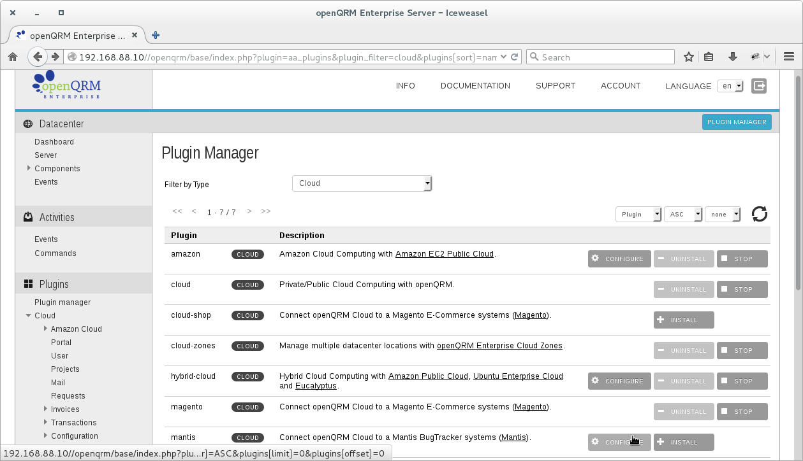803x461 pixels.
Task: Expand the Amazon Cloud tree item
Action: pyautogui.click(x=45, y=329)
